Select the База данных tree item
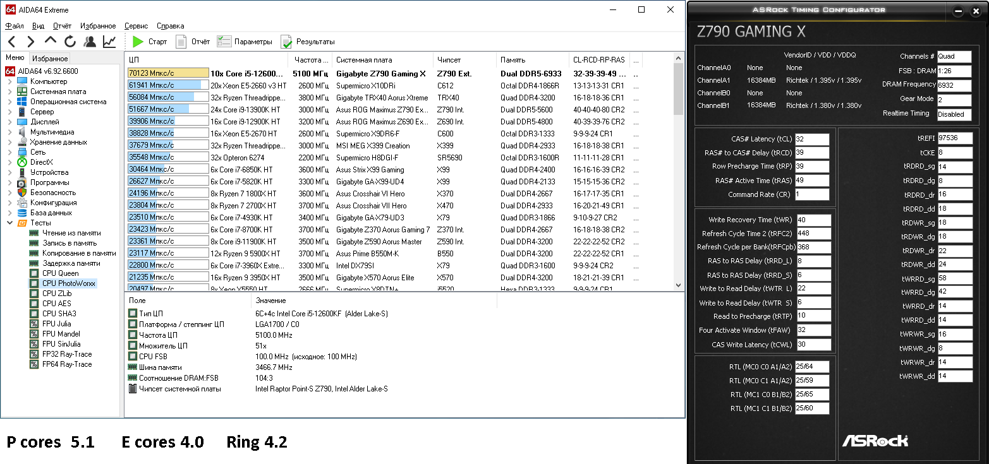989x464 pixels. click(x=51, y=213)
